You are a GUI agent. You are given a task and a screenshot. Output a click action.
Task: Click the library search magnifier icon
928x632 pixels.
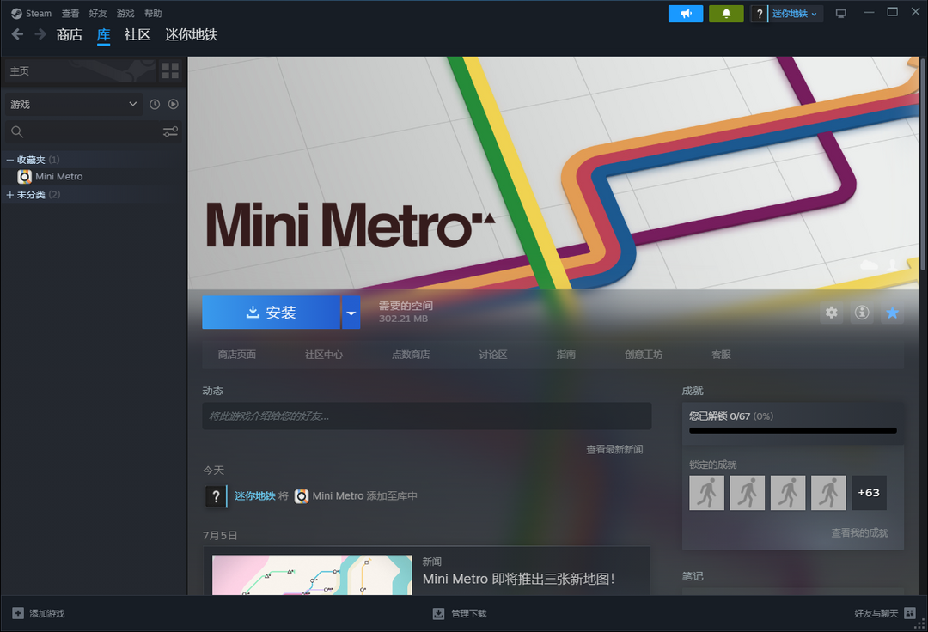pos(17,132)
